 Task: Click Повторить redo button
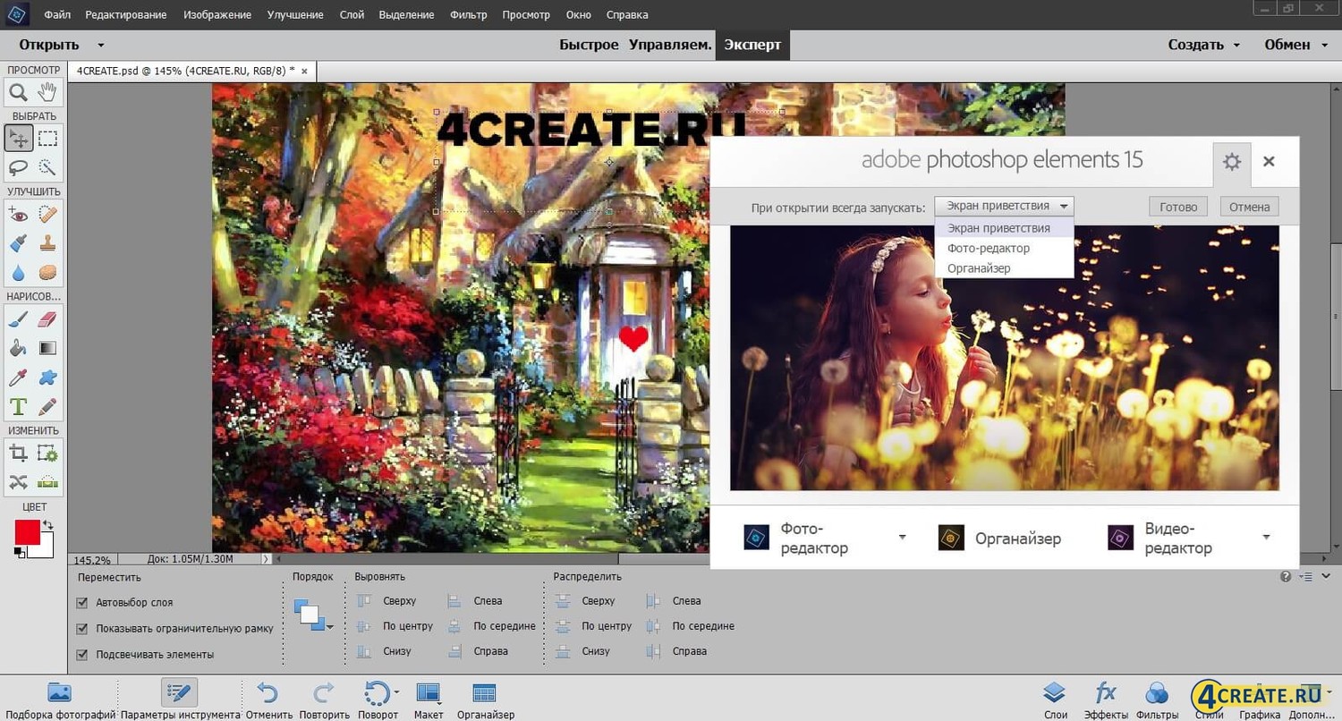tap(324, 700)
